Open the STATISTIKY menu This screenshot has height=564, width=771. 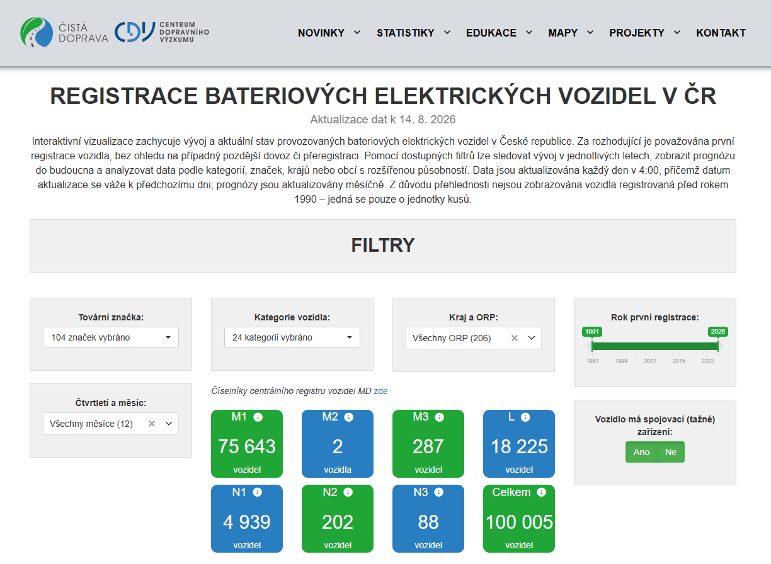click(414, 33)
